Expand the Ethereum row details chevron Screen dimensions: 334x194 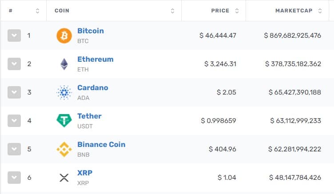point(14,64)
